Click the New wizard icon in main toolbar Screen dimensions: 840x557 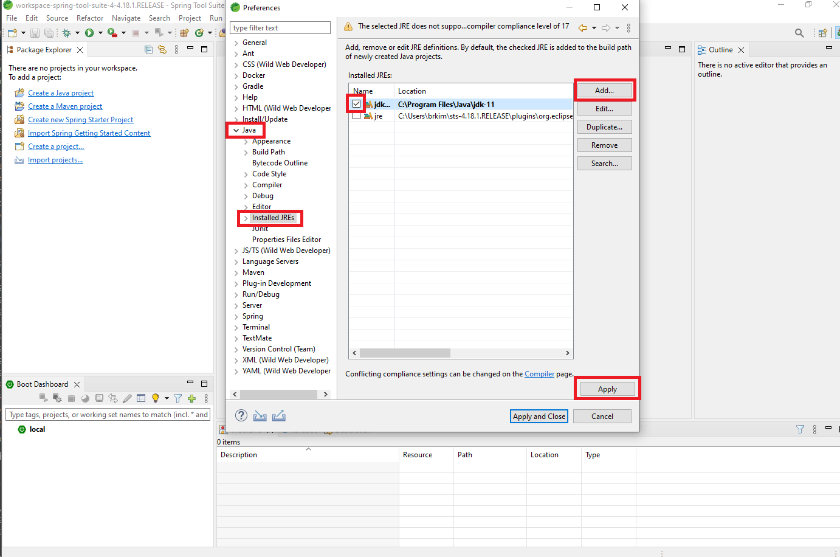point(12,33)
